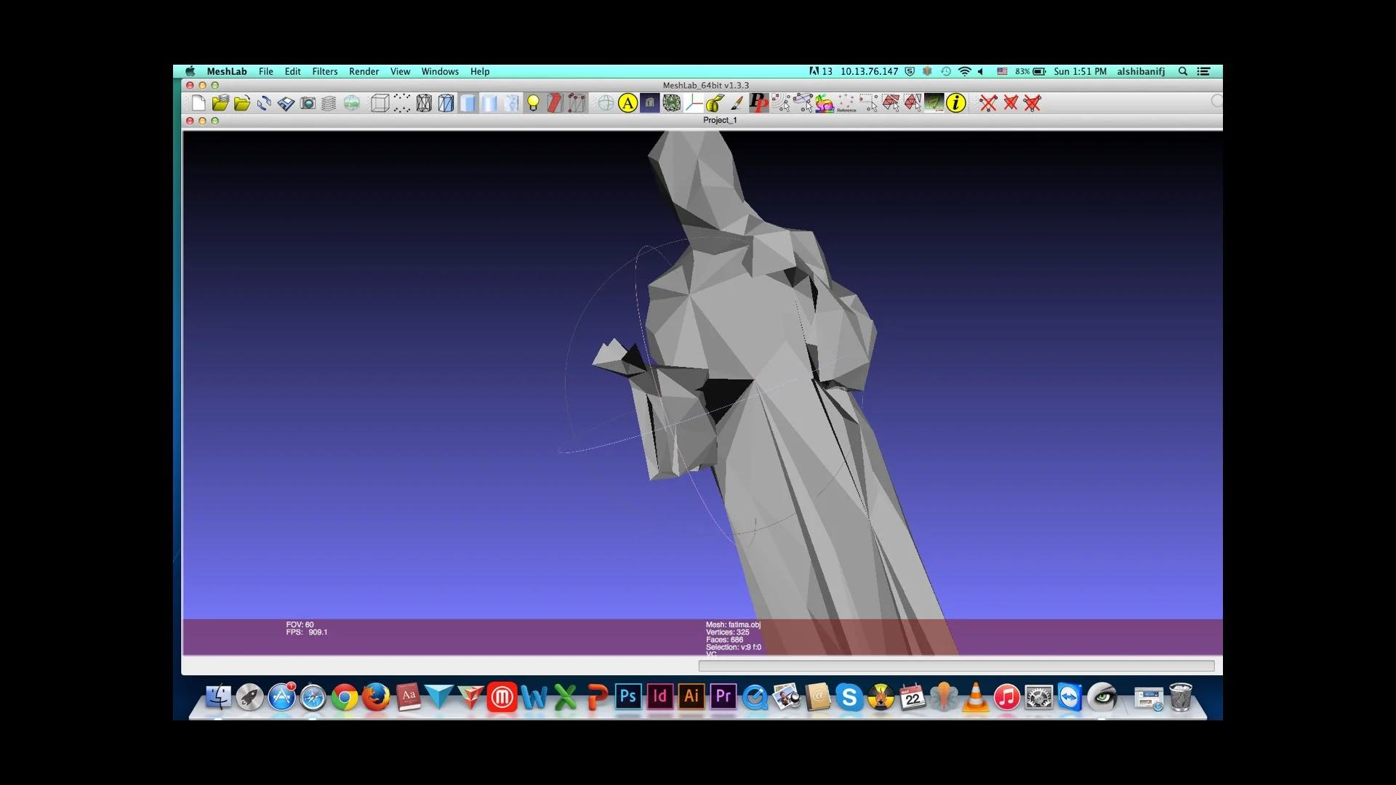Click the New Empty Project icon
Image resolution: width=1396 pixels, height=785 pixels.
198,103
